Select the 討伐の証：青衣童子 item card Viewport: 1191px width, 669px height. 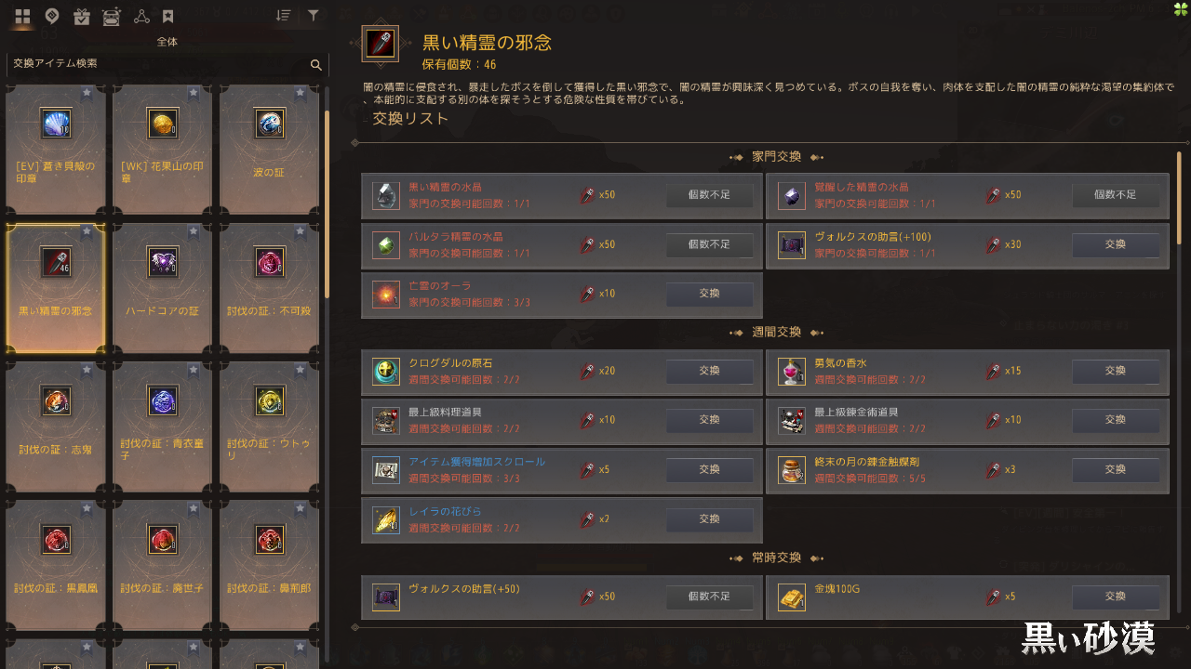point(163,426)
